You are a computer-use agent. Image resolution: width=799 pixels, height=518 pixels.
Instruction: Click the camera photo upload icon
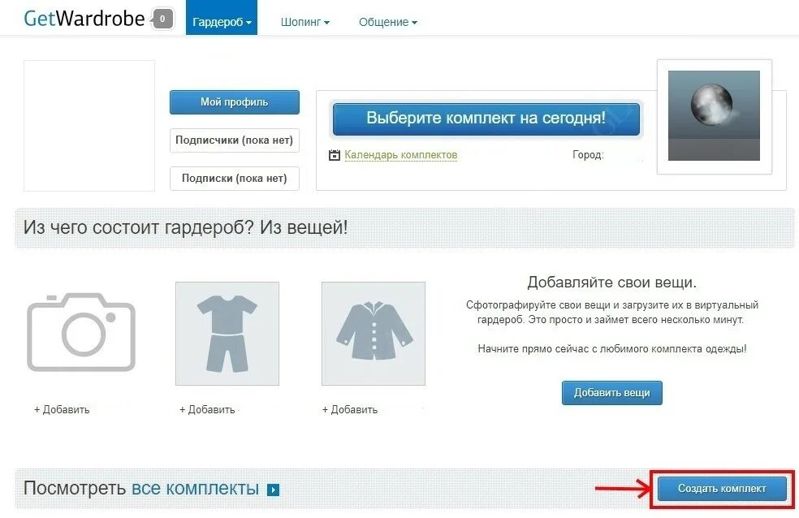(81, 331)
